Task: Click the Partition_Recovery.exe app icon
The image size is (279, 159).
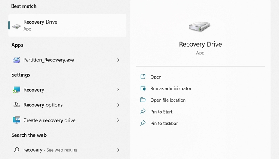Action: 16,60
